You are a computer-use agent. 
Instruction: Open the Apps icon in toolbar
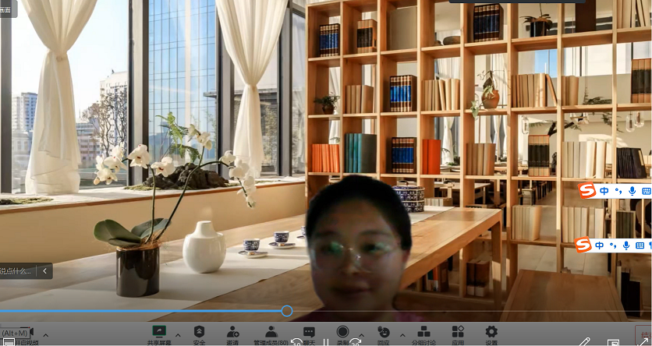click(458, 332)
